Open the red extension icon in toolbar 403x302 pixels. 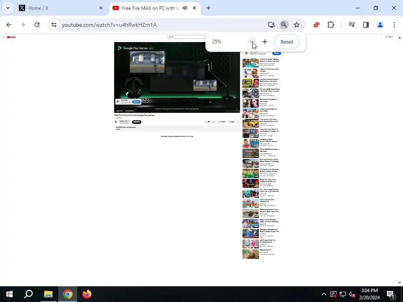tap(316, 25)
